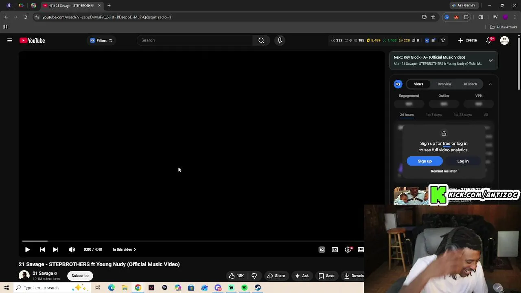
Task: Click Remind me later link
Action: [x=444, y=171]
